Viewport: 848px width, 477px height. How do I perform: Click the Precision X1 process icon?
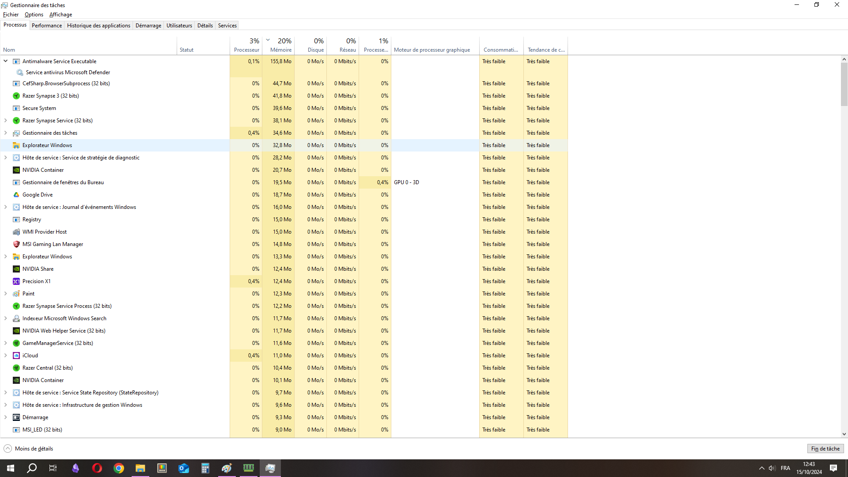(x=16, y=281)
